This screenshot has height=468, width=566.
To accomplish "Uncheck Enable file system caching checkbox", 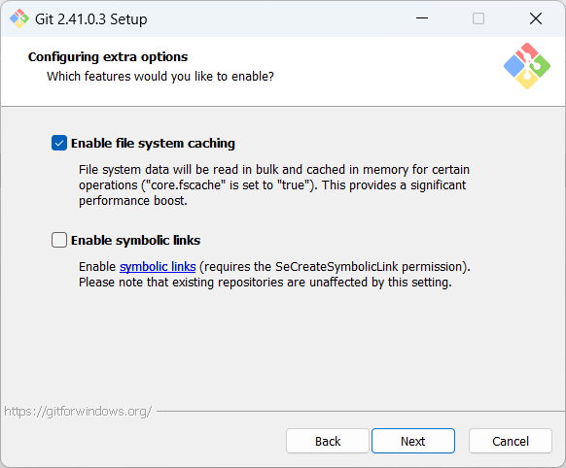I will click(59, 143).
